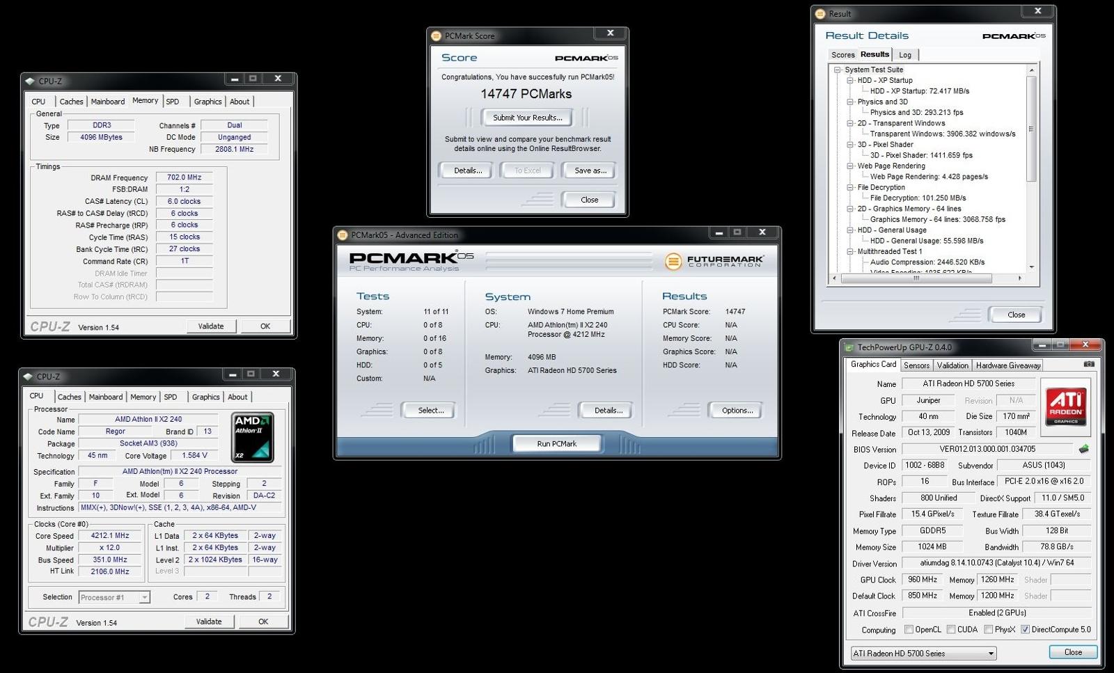Collapse the 2D - Transparent Windows node

[x=850, y=123]
